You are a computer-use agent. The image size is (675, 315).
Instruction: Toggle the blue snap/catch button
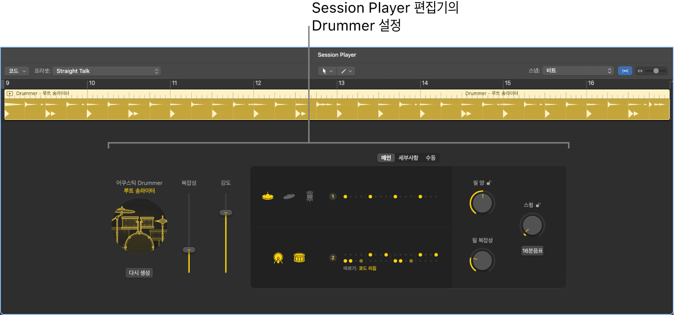pos(625,71)
